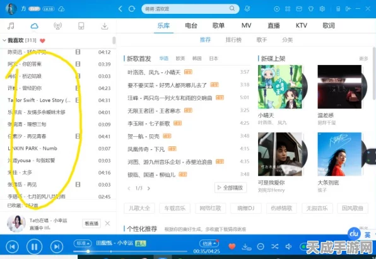Skip to the next track

tap(57, 246)
